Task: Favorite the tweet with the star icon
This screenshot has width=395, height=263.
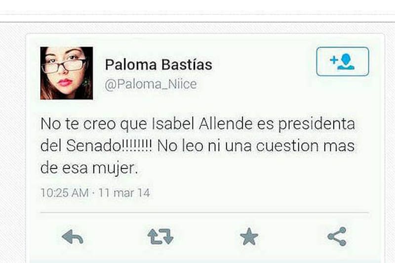Action: tap(249, 236)
